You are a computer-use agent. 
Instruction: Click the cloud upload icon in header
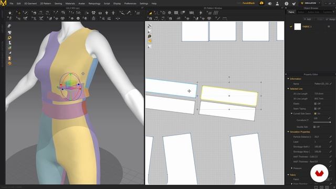pyautogui.click(x=261, y=3)
